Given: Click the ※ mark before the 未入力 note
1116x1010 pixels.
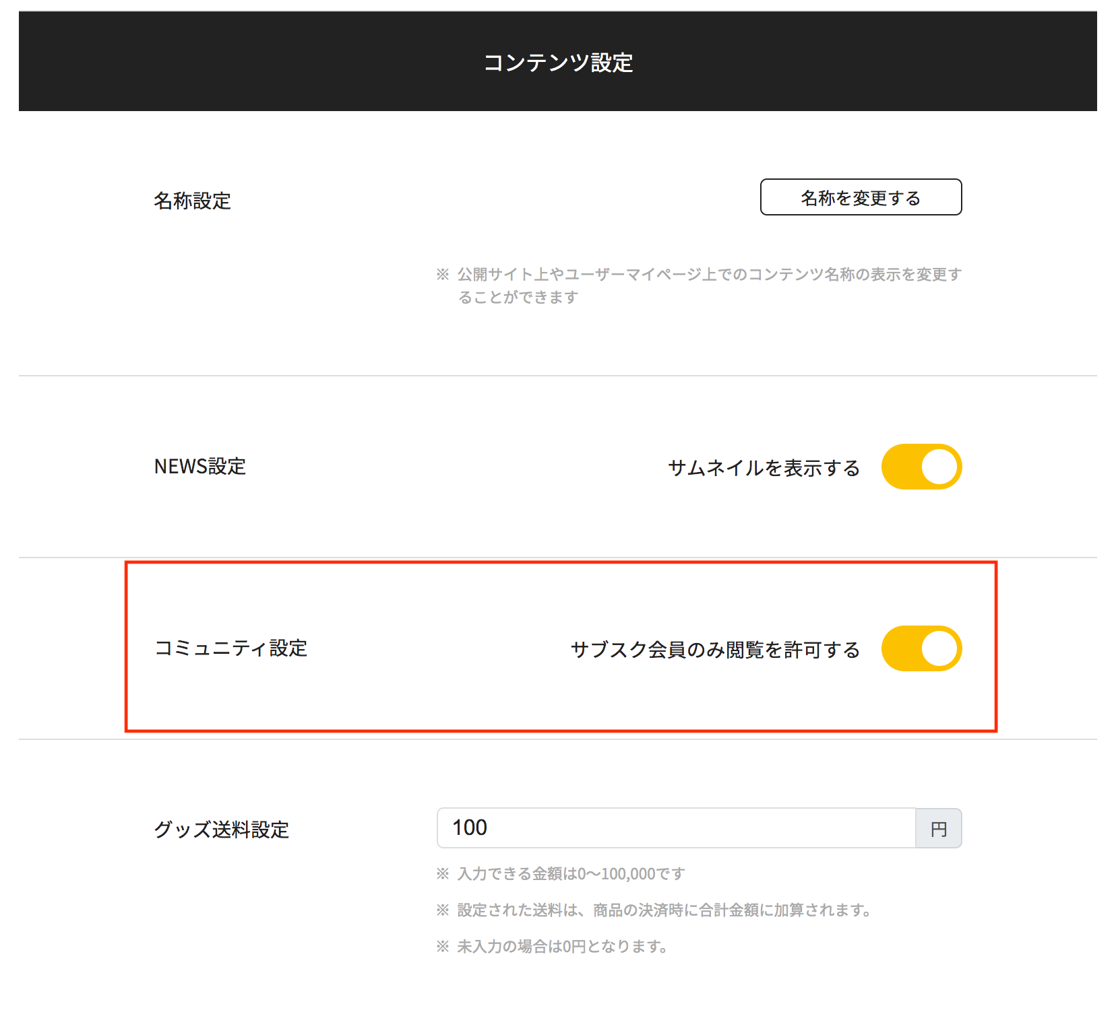Looking at the screenshot, I should pyautogui.click(x=443, y=947).
